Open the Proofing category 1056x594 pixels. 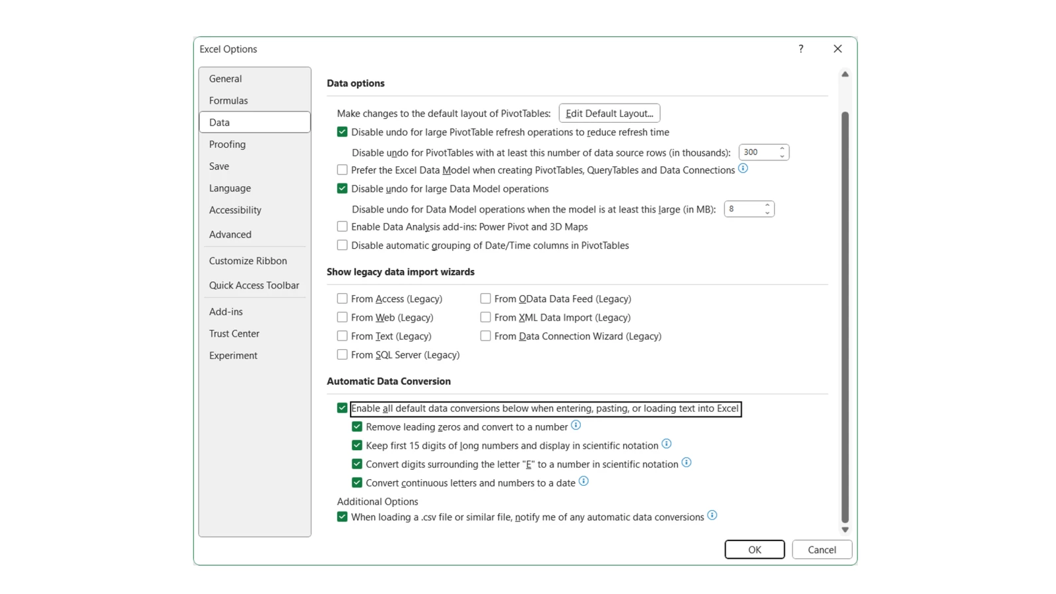[255, 145]
